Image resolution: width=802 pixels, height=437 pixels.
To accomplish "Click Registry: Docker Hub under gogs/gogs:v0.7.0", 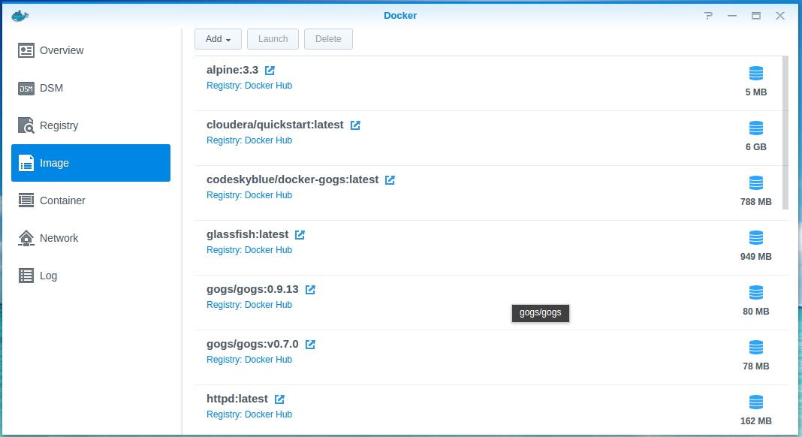I will (x=249, y=359).
